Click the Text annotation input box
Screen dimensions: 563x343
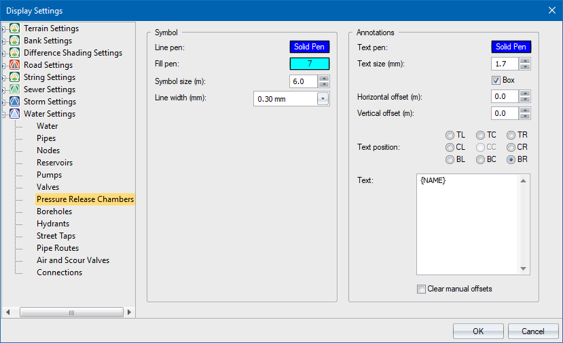pyautogui.click(x=469, y=224)
